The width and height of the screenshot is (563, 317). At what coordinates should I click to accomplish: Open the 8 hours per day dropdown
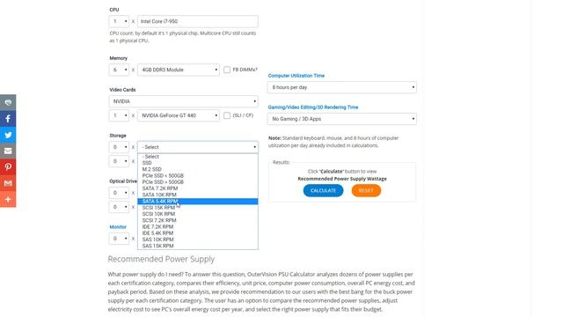click(342, 87)
